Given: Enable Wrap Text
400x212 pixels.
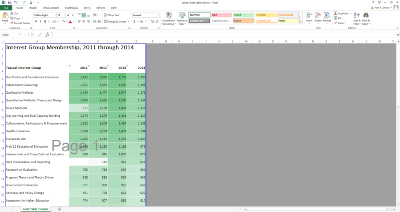Looking at the screenshot, I should (x=112, y=15).
